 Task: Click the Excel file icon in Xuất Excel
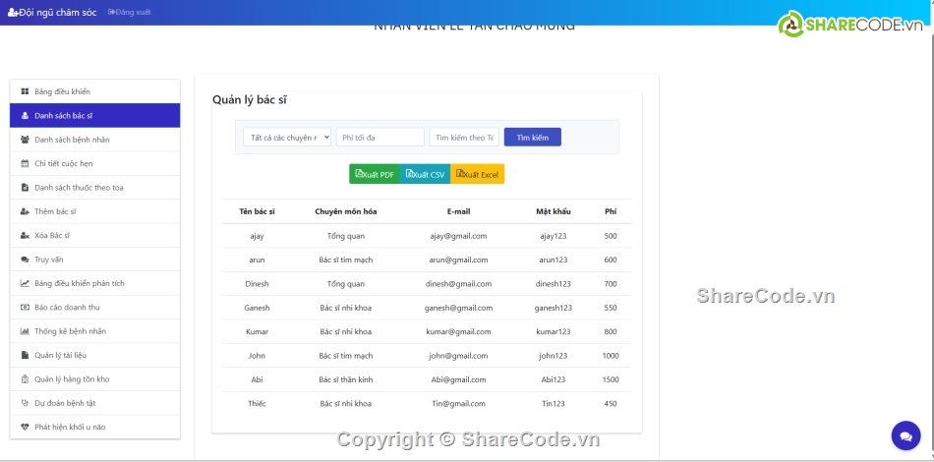tap(460, 173)
